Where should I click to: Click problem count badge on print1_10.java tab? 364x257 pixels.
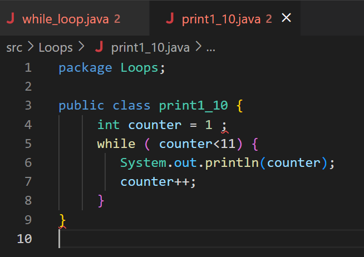point(269,19)
